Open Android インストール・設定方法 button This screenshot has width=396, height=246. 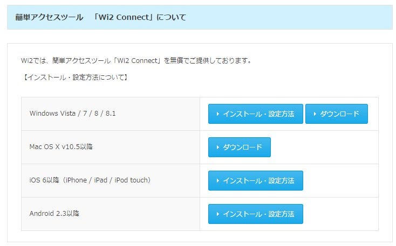[x=255, y=214]
